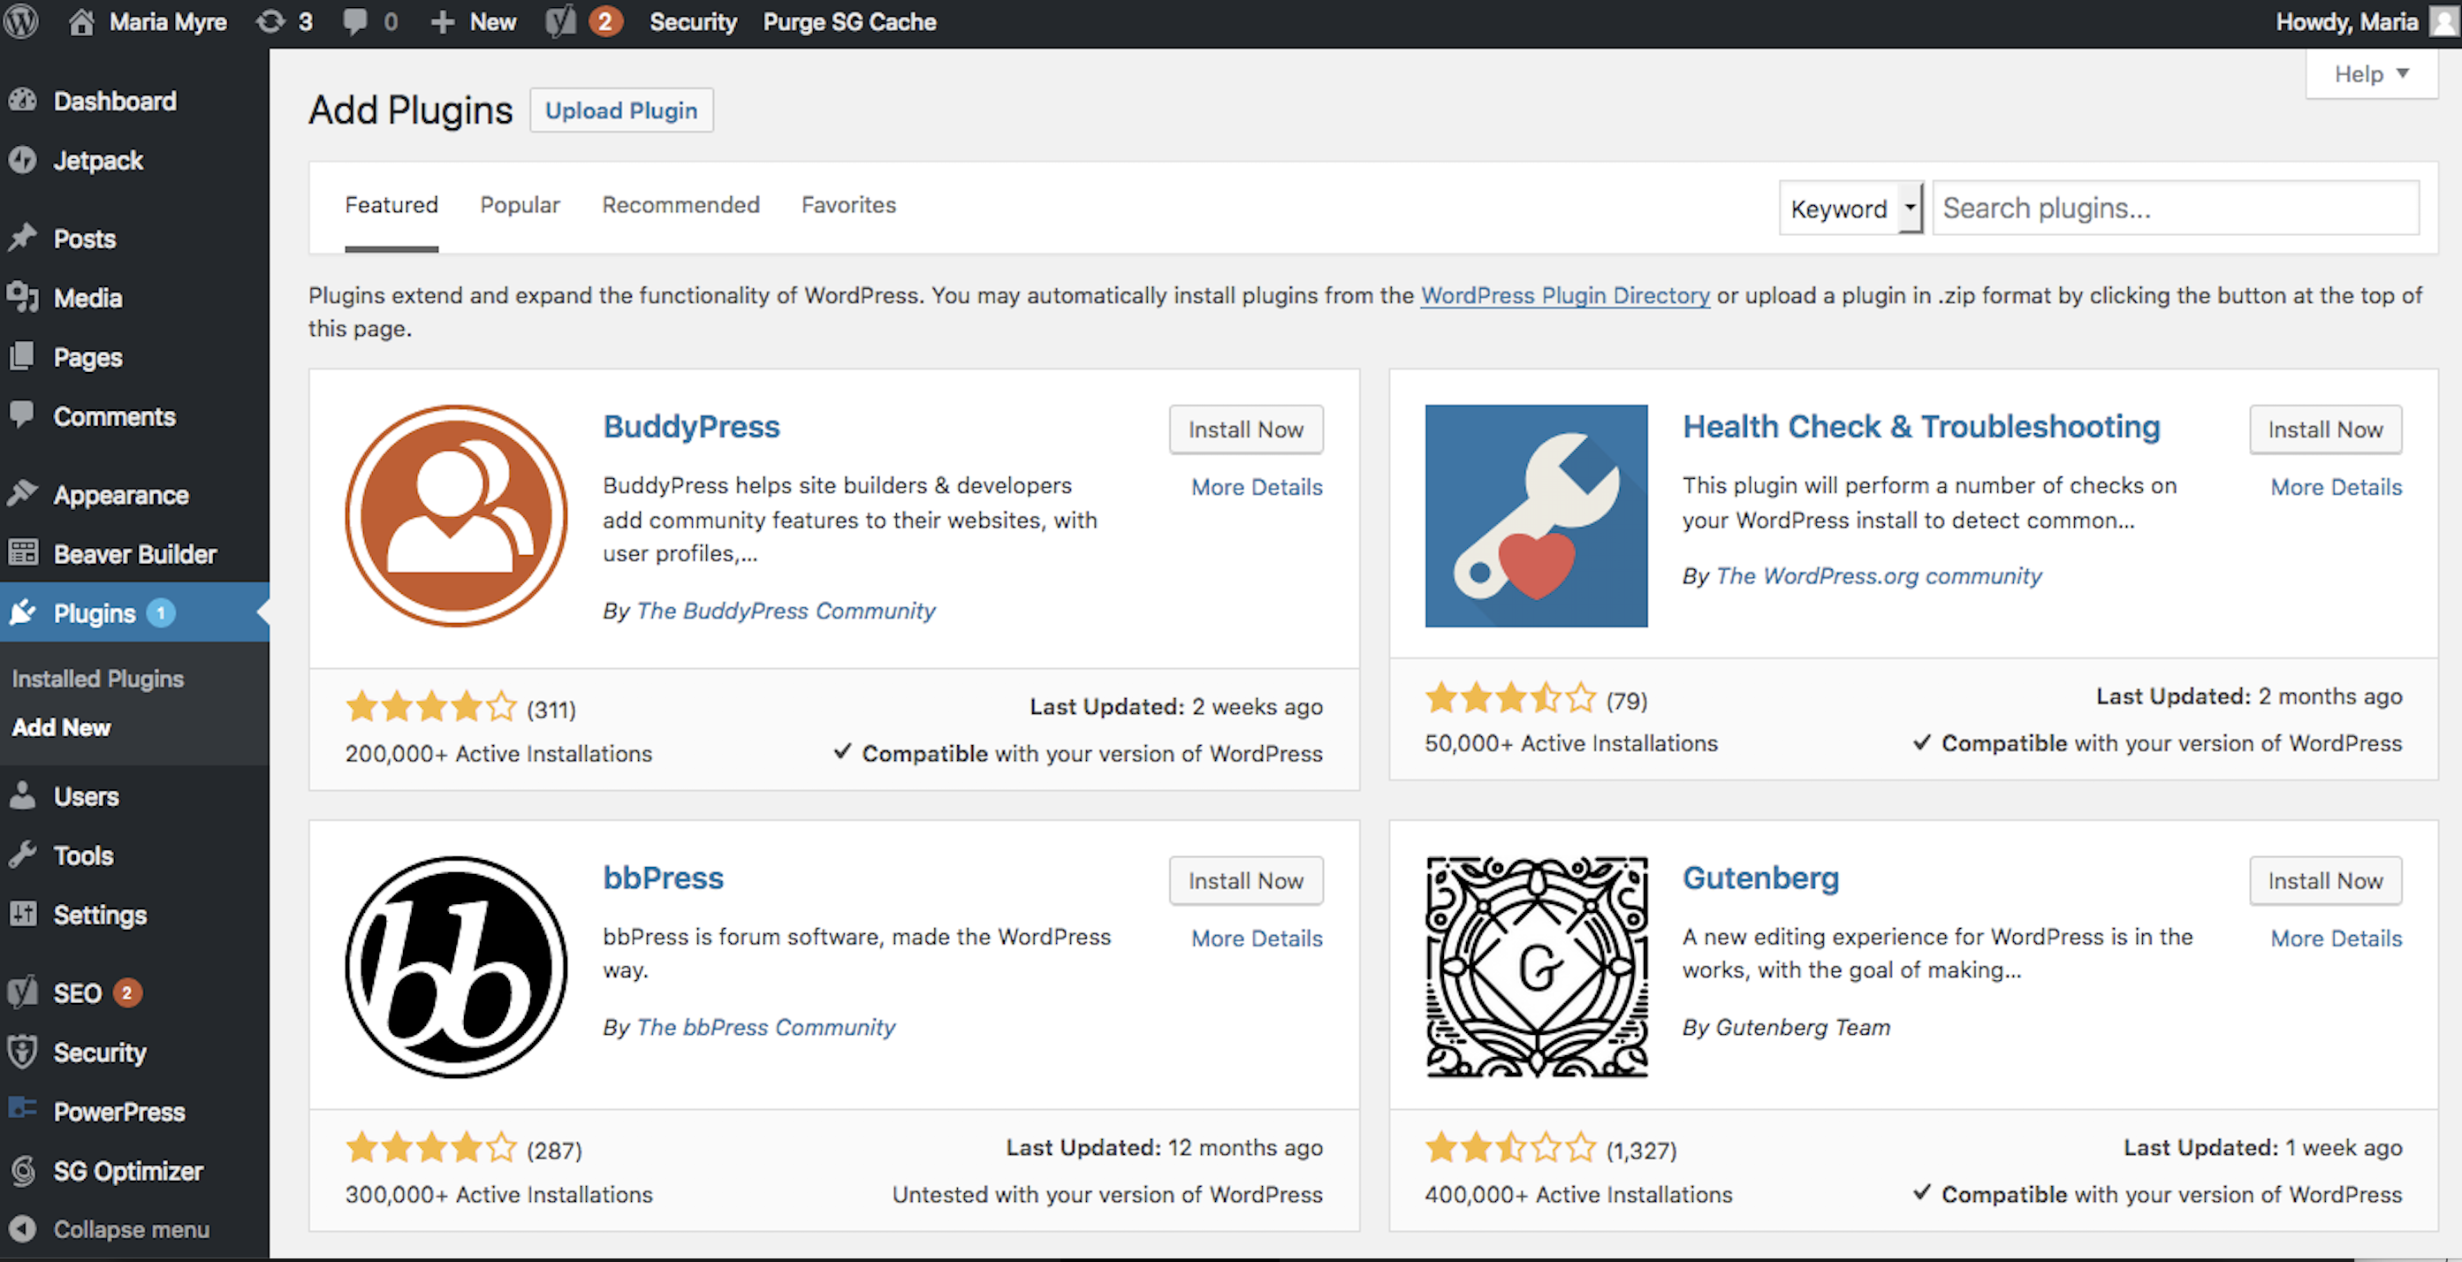
Task: Open The WordPress.org community author link
Action: (x=1879, y=575)
